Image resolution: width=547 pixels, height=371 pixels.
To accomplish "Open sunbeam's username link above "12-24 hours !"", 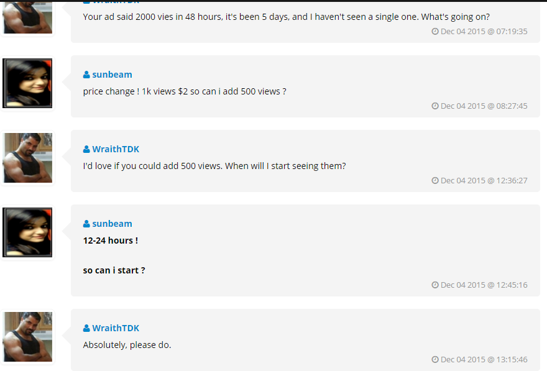I will pos(112,224).
